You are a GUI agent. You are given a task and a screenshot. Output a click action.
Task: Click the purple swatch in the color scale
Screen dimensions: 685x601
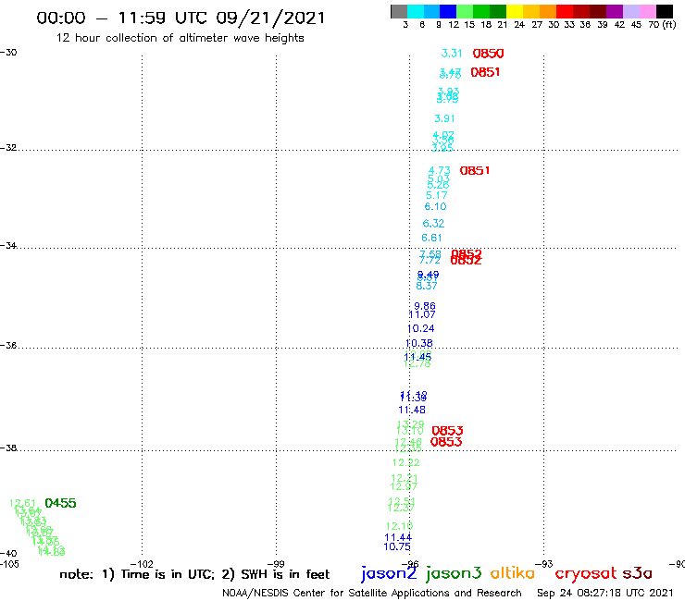click(615, 11)
